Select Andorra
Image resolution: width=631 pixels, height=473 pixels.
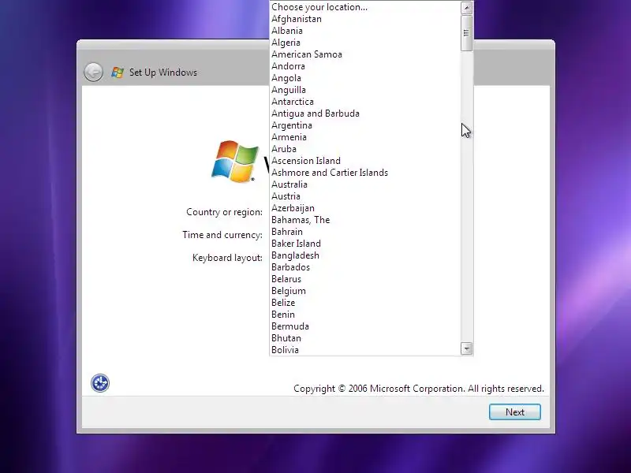365,66
